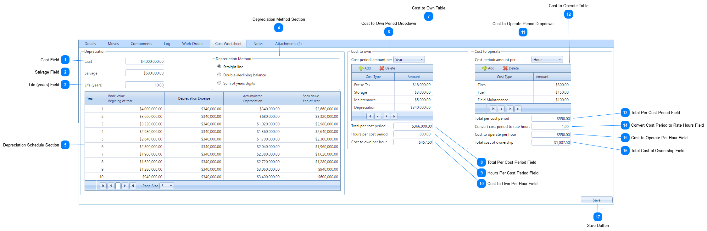The image size is (707, 231).
Task: Open Cost to own period Year dropdown
Action: click(x=409, y=60)
